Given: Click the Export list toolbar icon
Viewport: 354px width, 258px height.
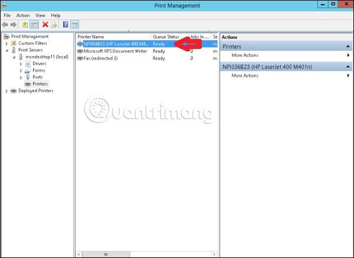Looking at the screenshot, I should point(54,25).
